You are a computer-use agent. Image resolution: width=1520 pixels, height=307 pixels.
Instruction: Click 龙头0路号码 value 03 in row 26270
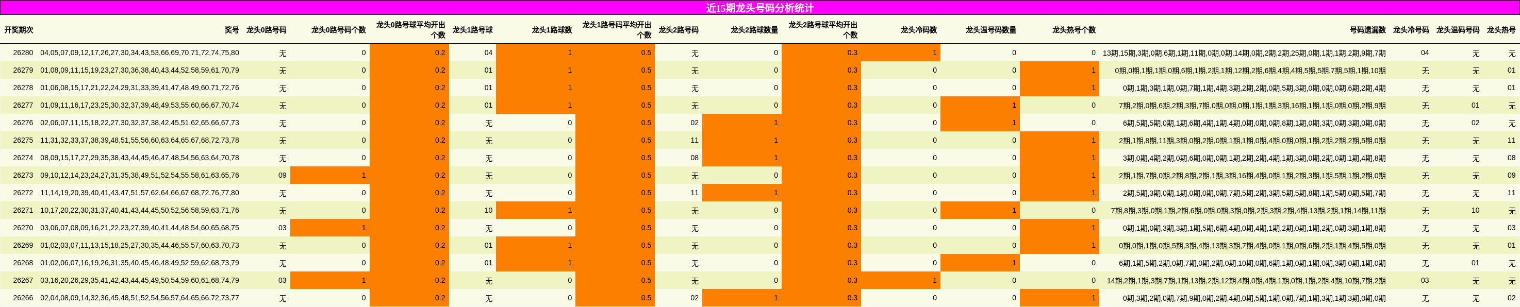click(282, 228)
